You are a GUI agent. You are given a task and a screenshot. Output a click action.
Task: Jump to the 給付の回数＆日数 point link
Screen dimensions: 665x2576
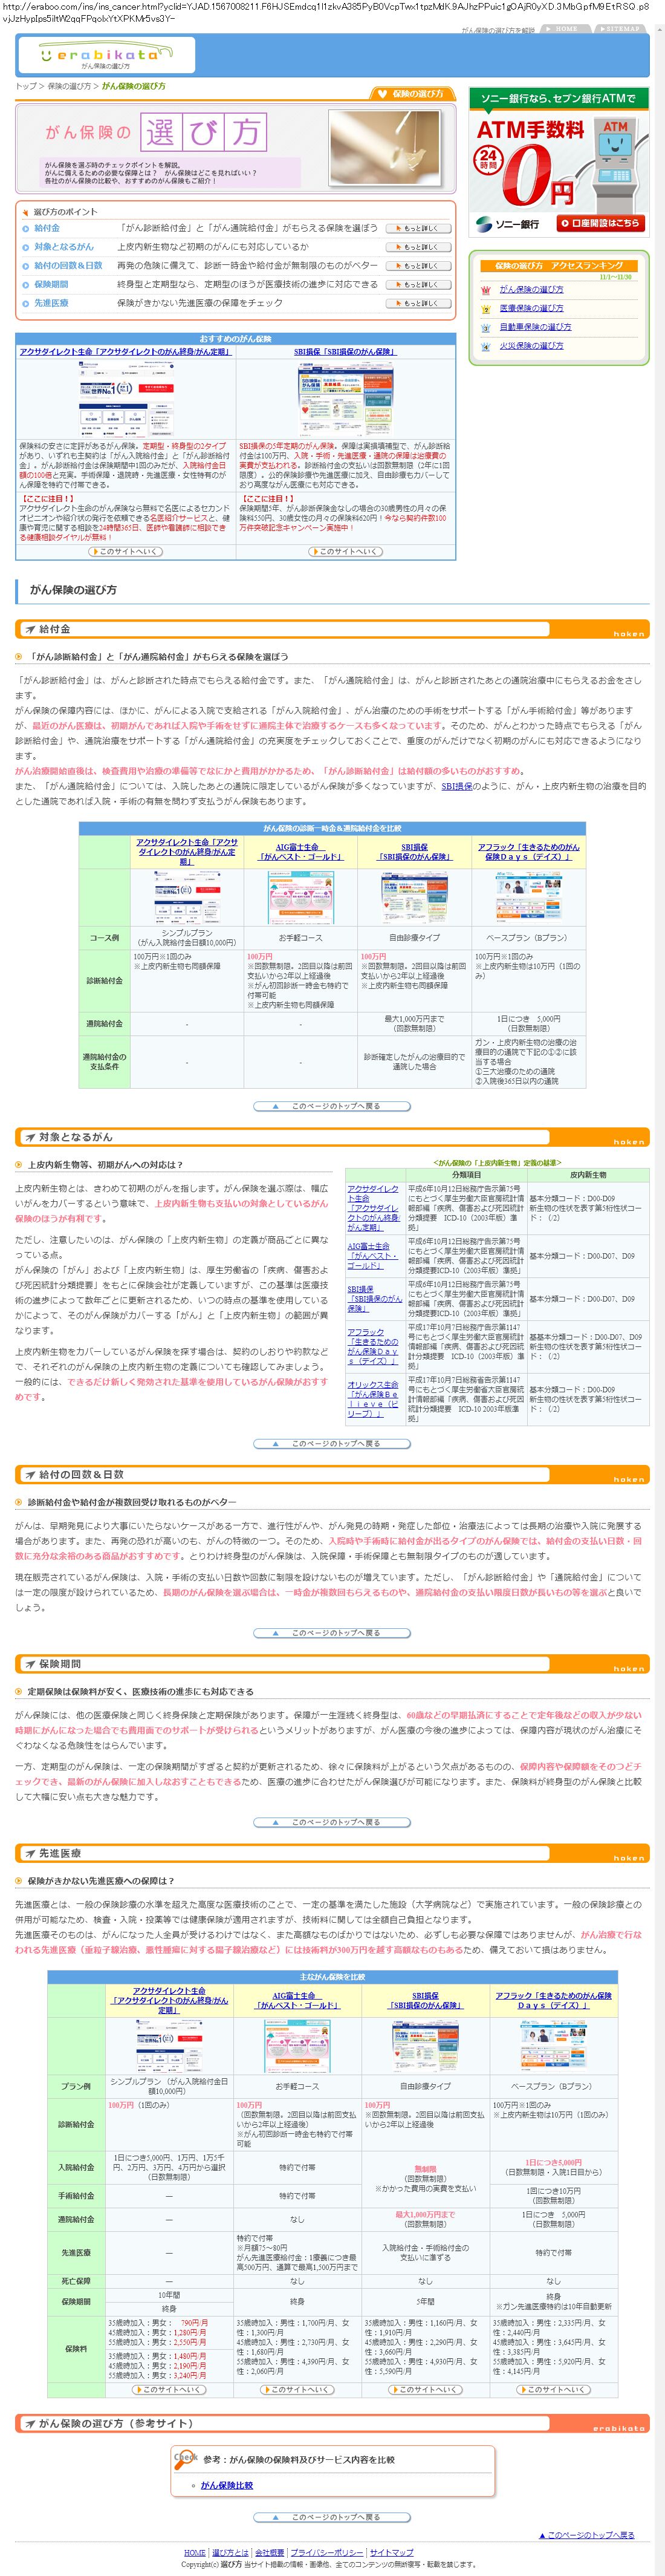pyautogui.click(x=68, y=266)
